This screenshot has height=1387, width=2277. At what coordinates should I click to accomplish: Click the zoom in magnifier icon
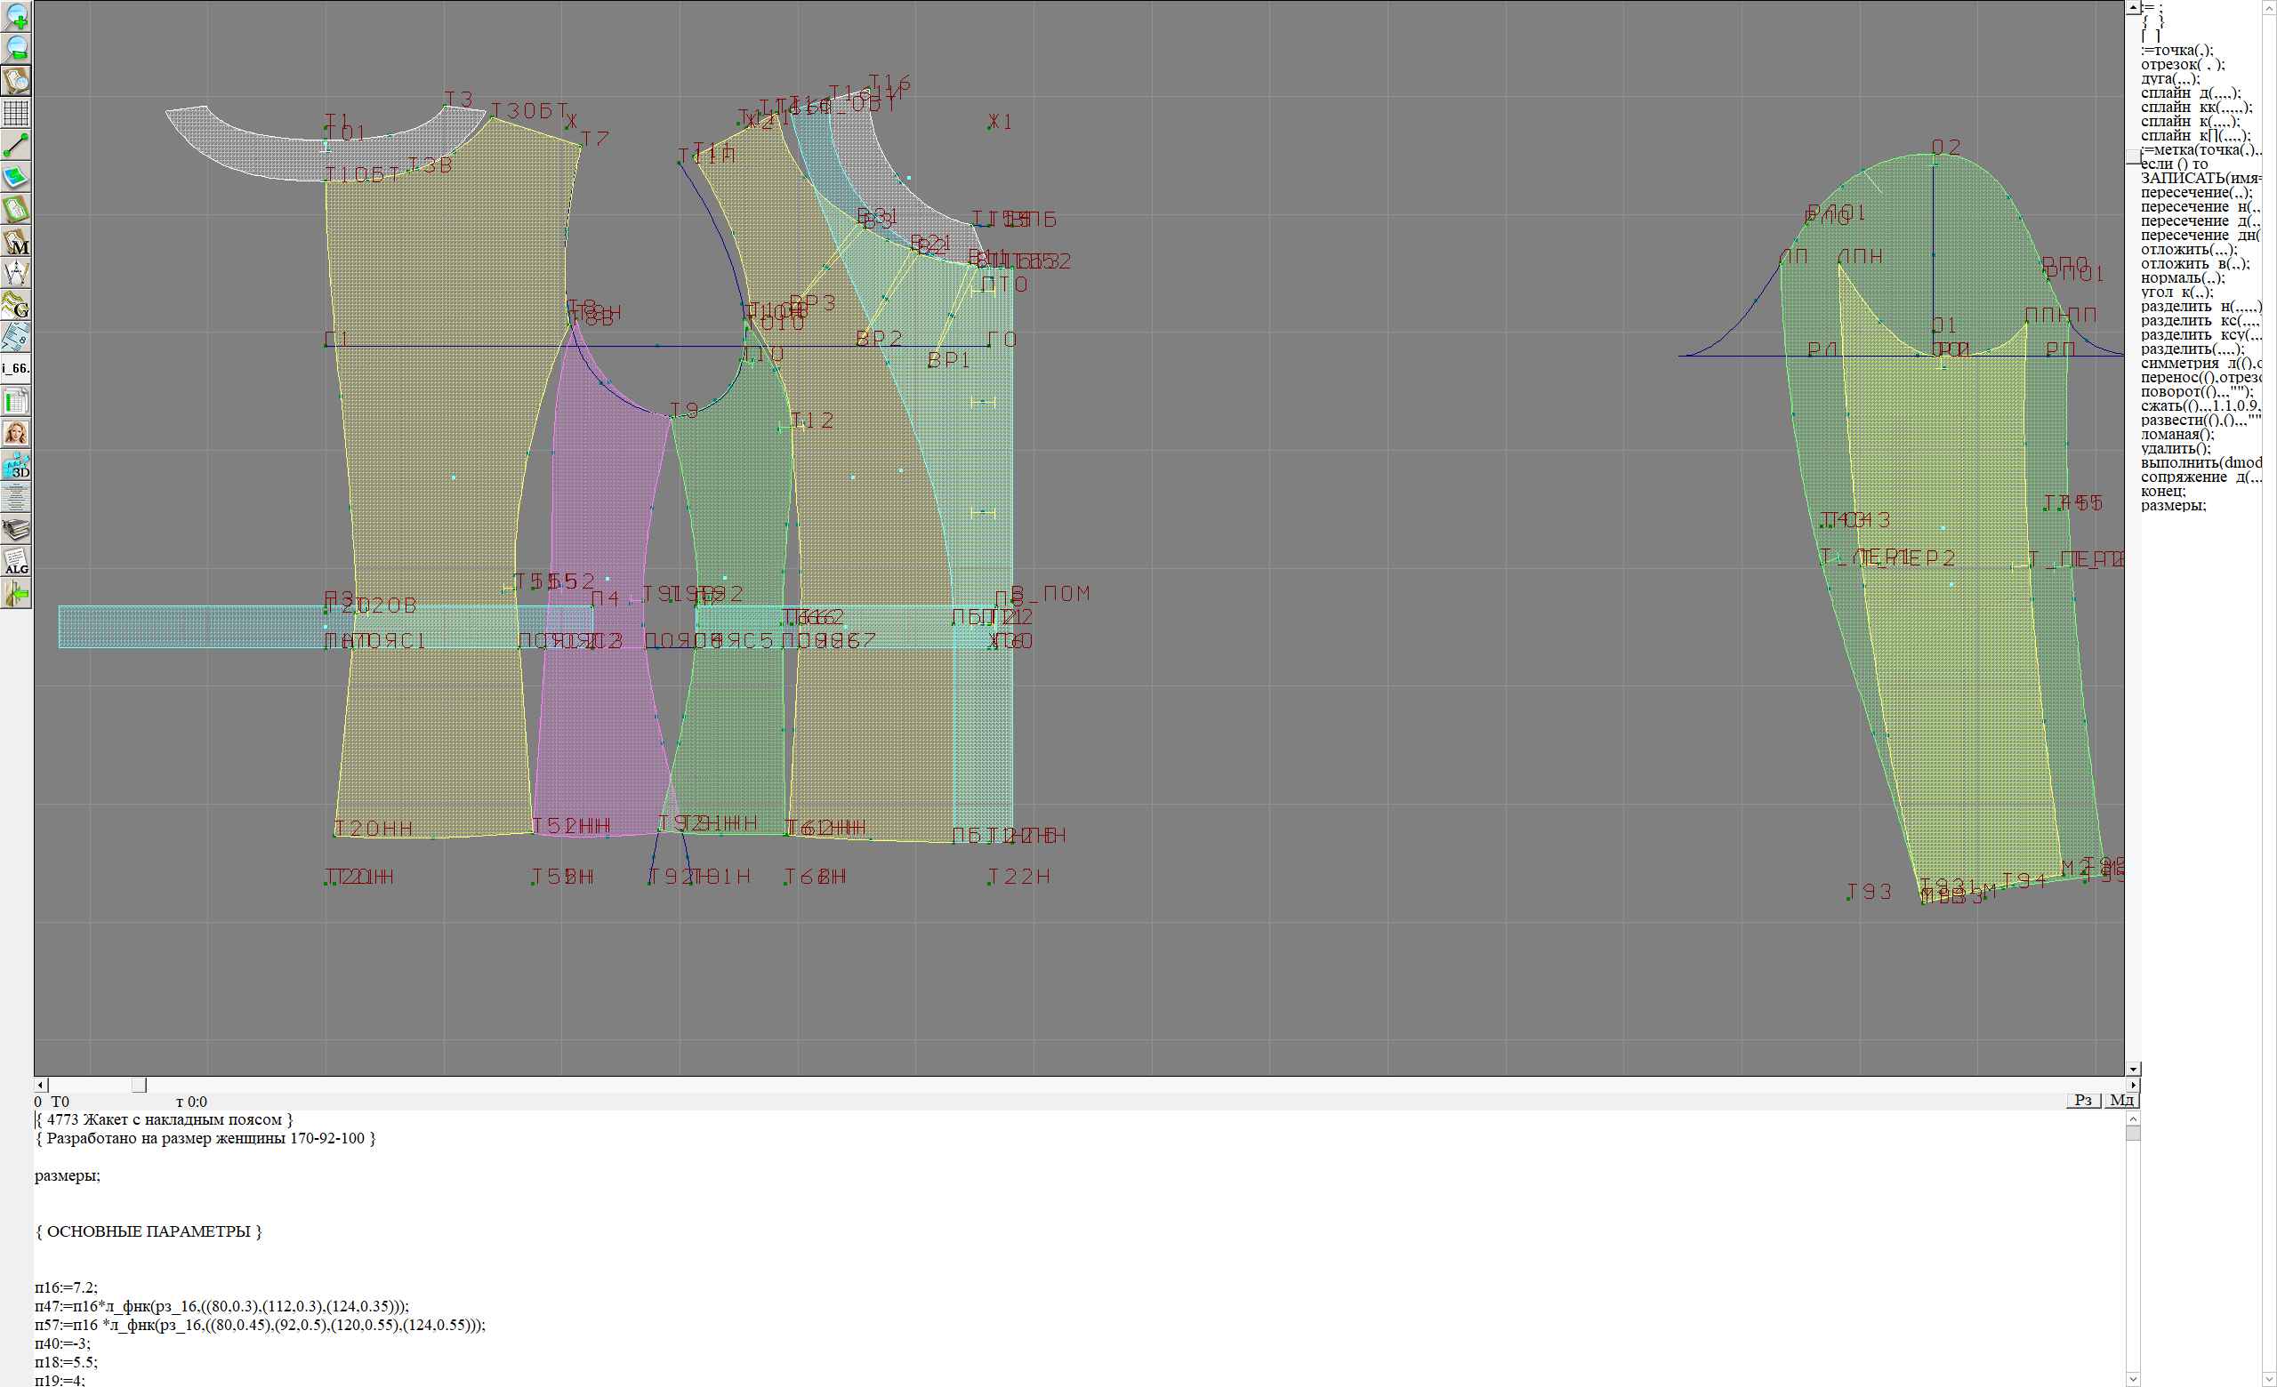(16, 16)
